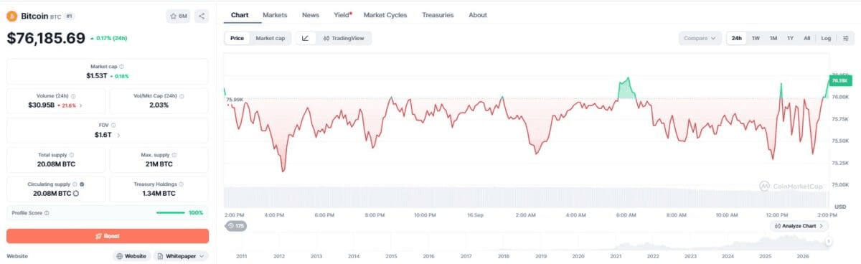Screen dimensions: 861x264
Task: Expand Volume (24h) details chevron
Action: [x=81, y=105]
